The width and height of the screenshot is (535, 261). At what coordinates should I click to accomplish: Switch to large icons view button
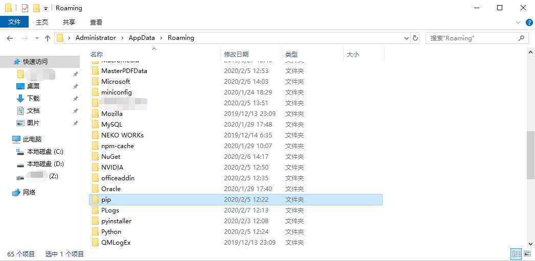coord(527,254)
